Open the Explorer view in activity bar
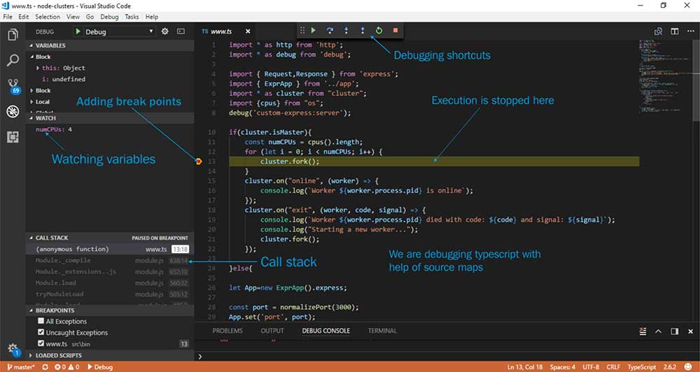 pyautogui.click(x=13, y=35)
